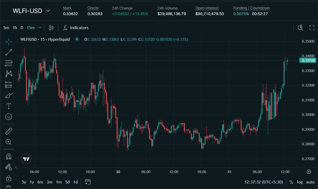Toggle percent scale mode
318x189 pixels.
[291, 182]
